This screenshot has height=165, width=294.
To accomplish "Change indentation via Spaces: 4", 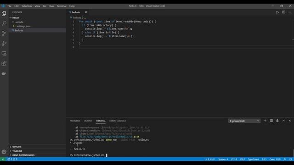I will [223, 159].
